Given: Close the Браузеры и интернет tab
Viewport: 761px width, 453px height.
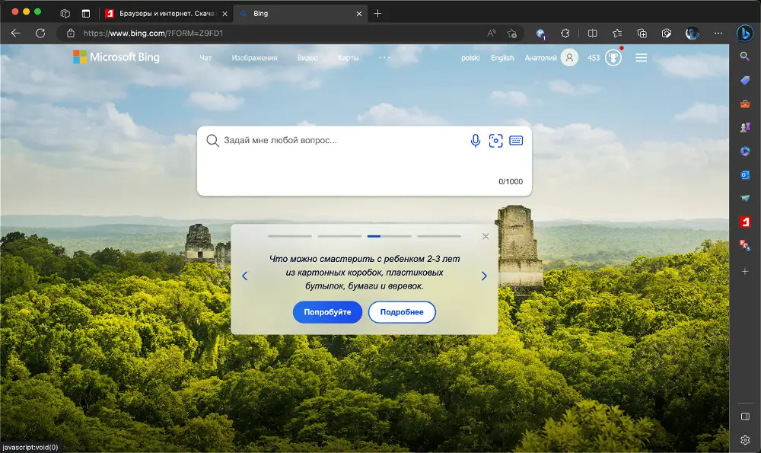Looking at the screenshot, I should (x=224, y=14).
